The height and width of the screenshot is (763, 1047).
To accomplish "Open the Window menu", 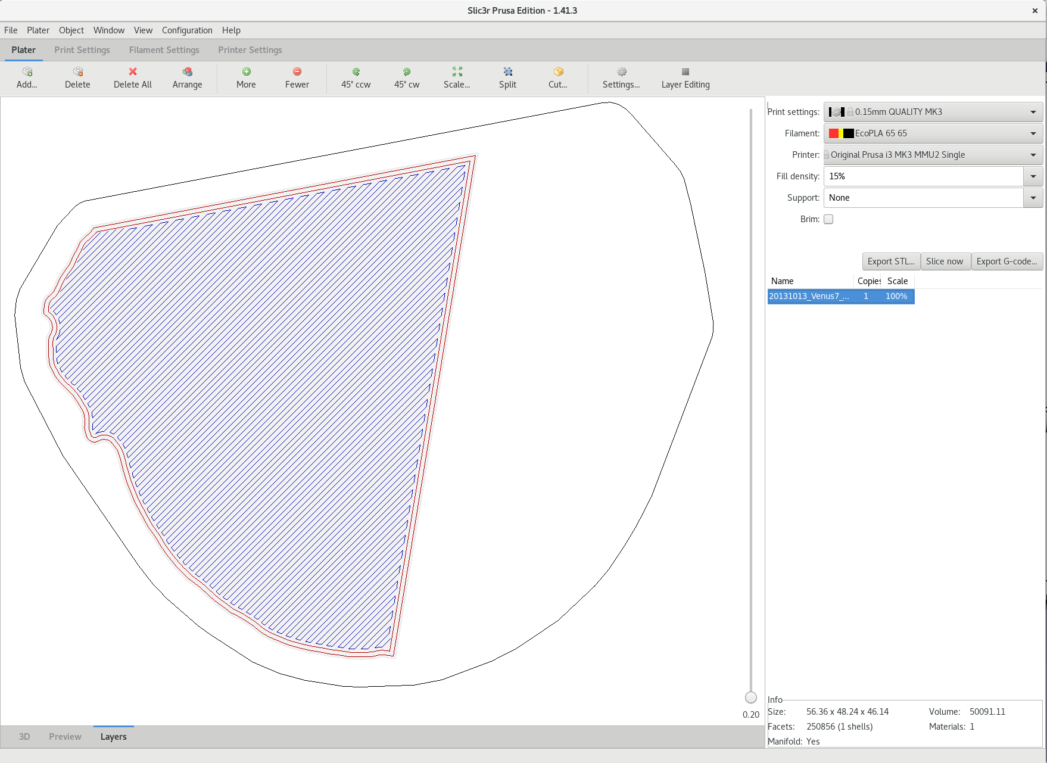I will tap(109, 30).
